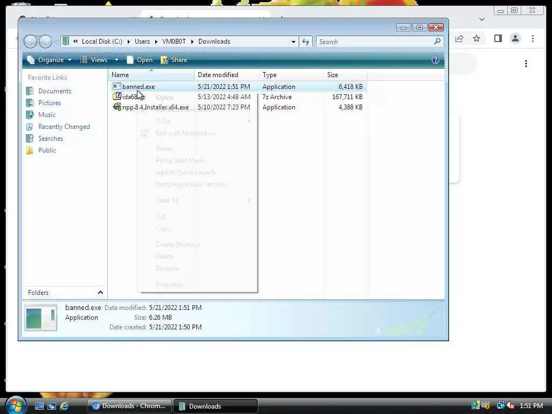The width and height of the screenshot is (552, 414).
Task: Open the Views dropdown arrow
Action: coord(116,60)
